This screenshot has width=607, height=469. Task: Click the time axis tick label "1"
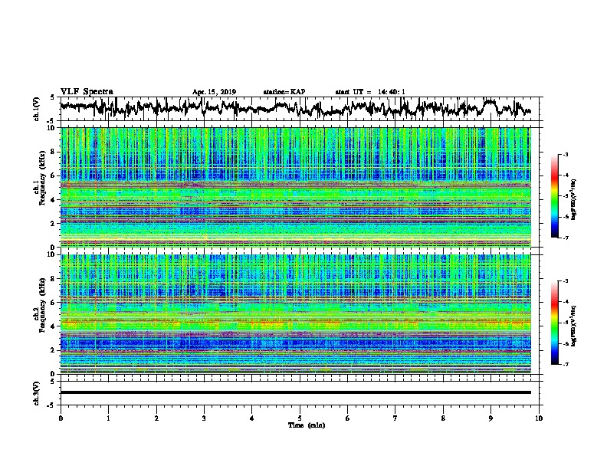108,418
